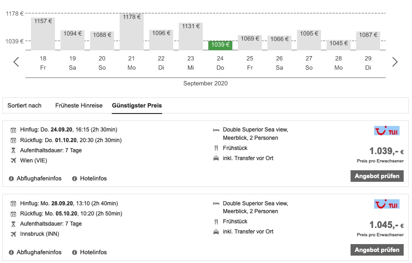Select the Günstigster Preis sorting tab
Image resolution: width=412 pixels, height=263 pixels.
point(137,106)
